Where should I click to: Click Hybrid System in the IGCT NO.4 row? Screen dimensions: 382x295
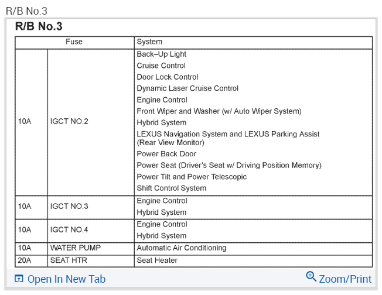tap(161, 236)
